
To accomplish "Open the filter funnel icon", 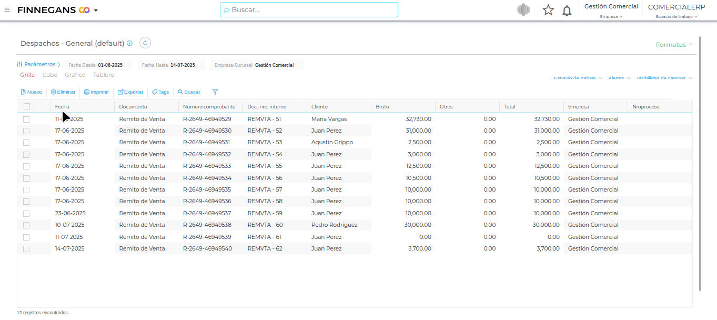I will (x=215, y=92).
